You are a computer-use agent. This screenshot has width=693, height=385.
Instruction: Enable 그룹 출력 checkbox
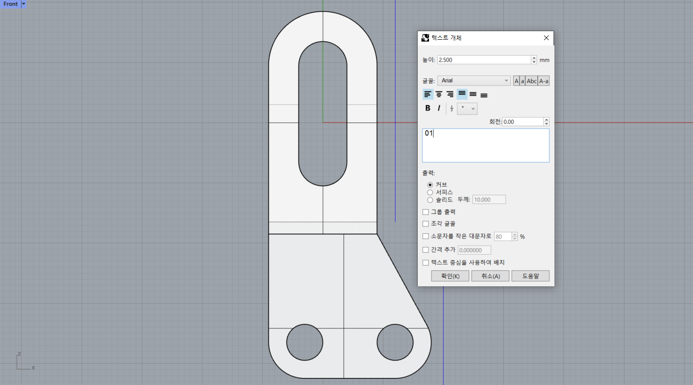coord(426,212)
